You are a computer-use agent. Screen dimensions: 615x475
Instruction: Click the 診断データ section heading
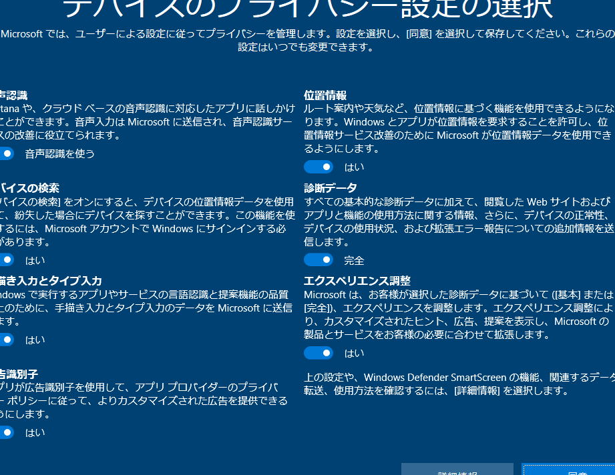[331, 188]
